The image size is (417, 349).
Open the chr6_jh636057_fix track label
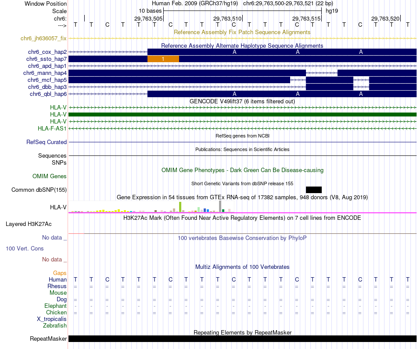pos(43,38)
